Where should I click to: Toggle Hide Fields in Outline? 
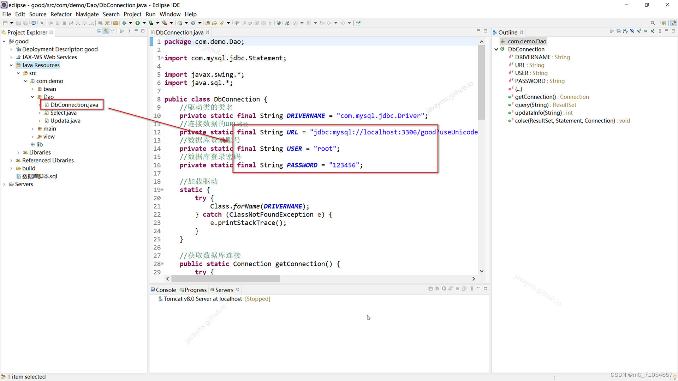point(632,31)
